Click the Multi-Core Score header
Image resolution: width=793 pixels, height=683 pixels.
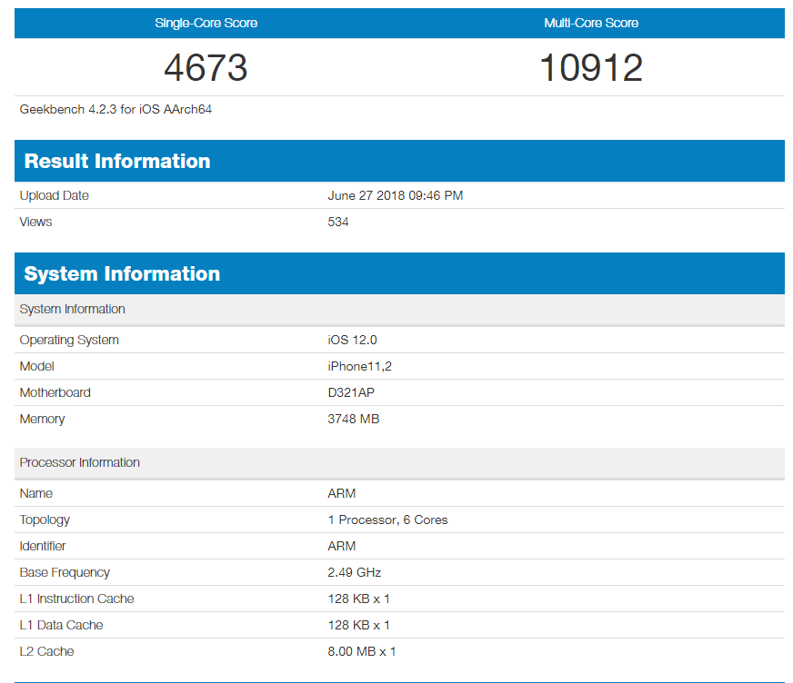[591, 23]
